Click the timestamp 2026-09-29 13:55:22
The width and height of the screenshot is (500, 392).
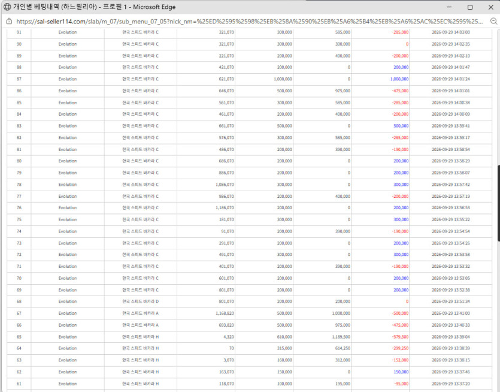click(450, 219)
